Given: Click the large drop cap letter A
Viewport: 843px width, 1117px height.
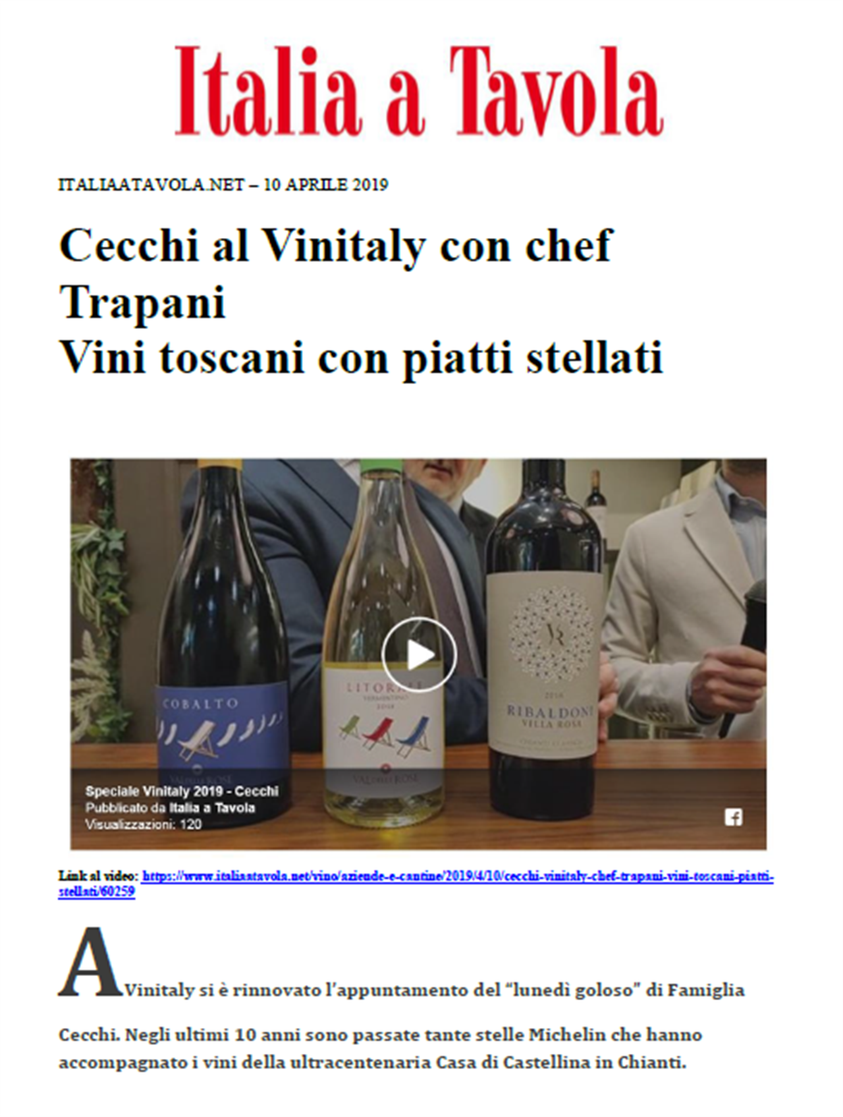Looking at the screenshot, I should (x=89, y=963).
